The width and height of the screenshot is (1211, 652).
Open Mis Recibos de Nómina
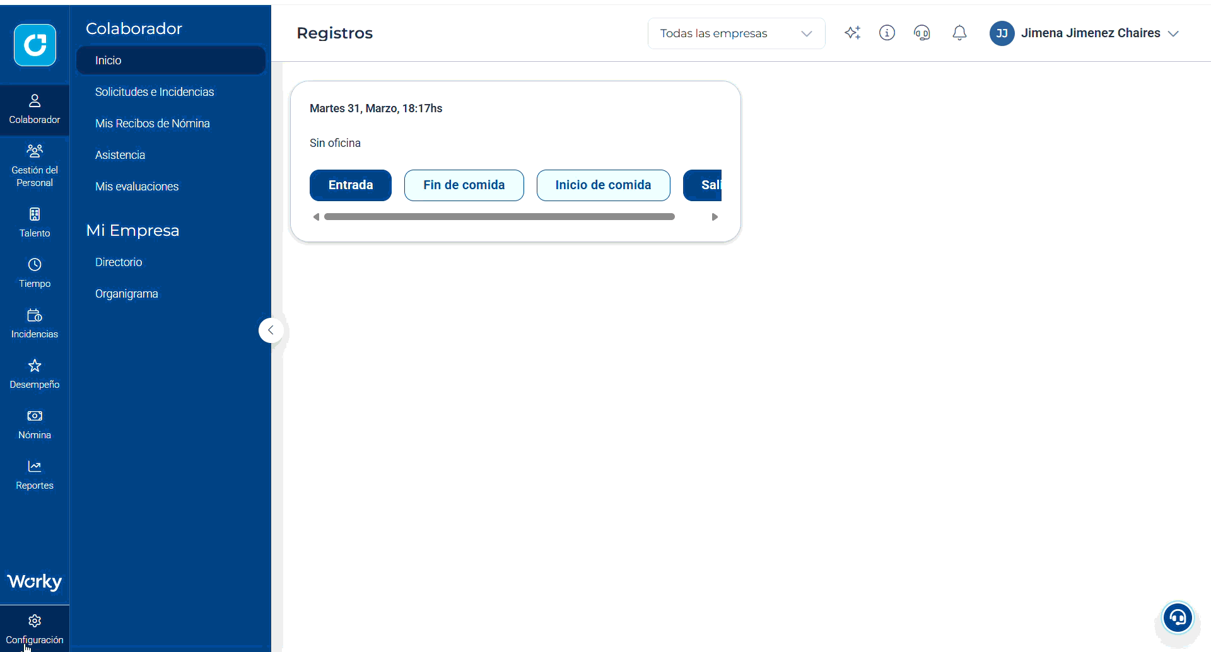[x=152, y=124]
